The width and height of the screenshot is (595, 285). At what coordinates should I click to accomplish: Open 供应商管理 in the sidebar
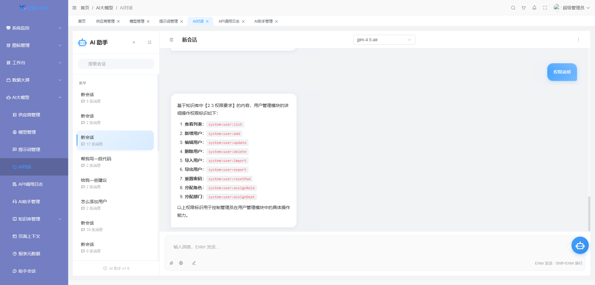pyautogui.click(x=34, y=115)
